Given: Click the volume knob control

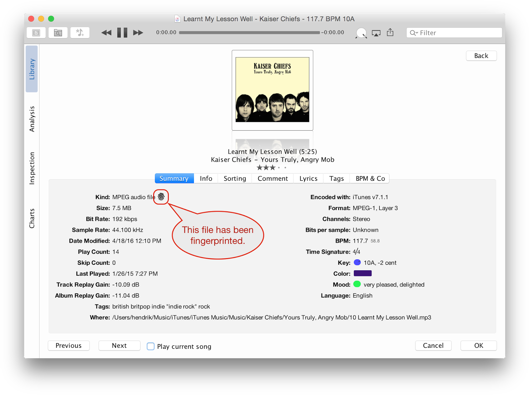Looking at the screenshot, I should pos(361,33).
